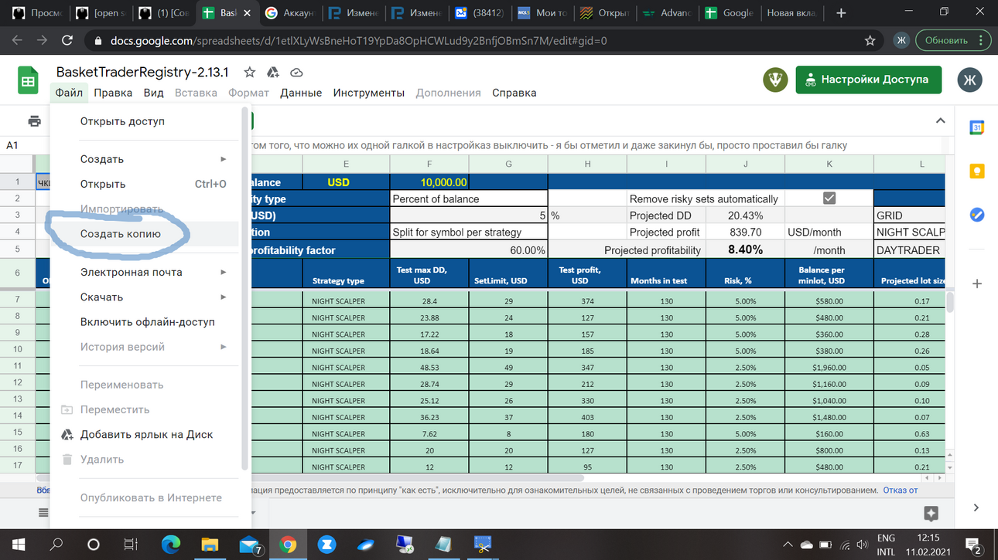Click the Sheets home logo
The width and height of the screenshot is (998, 560).
coord(29,80)
